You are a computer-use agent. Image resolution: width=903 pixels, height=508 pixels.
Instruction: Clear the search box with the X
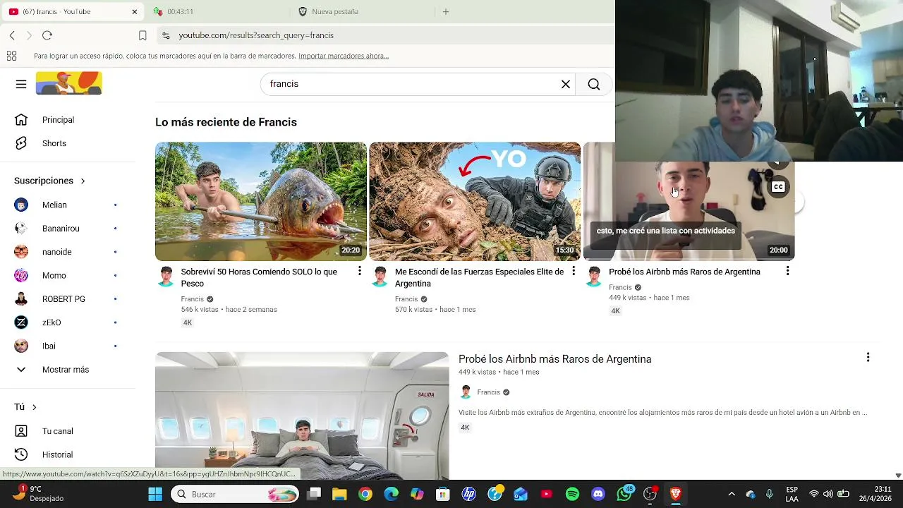coord(566,84)
